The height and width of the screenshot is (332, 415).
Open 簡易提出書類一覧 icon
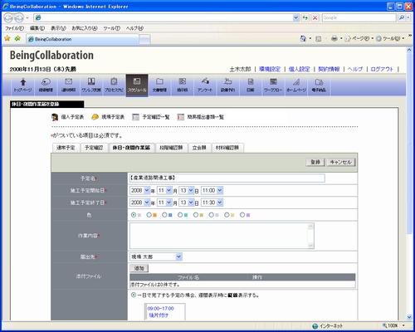click(181, 117)
